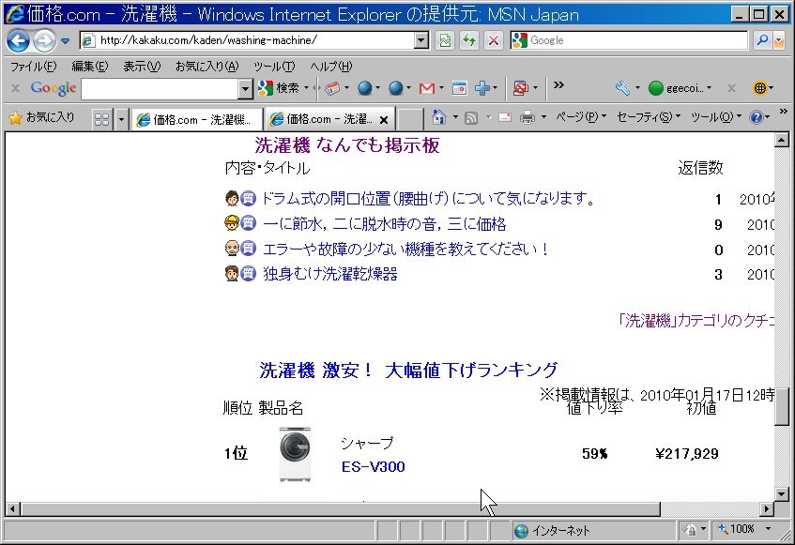
Task: Click the Google Toolbar search field
Action: tap(161, 89)
